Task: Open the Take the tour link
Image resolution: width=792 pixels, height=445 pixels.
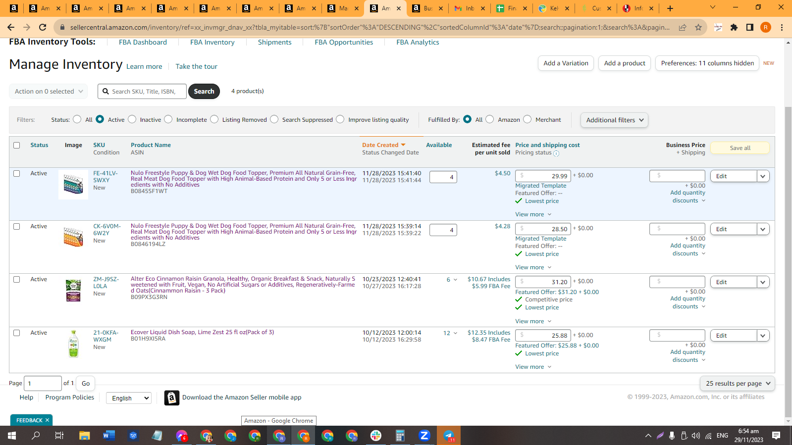Action: pyautogui.click(x=196, y=66)
